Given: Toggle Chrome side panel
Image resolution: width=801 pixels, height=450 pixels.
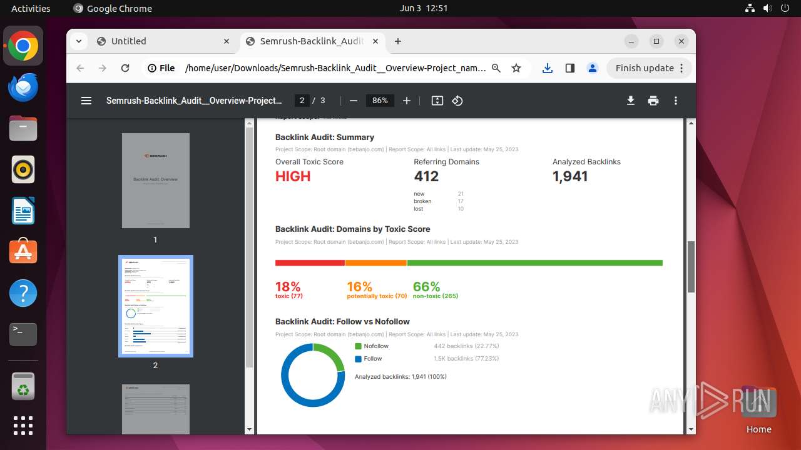Looking at the screenshot, I should click(570, 68).
